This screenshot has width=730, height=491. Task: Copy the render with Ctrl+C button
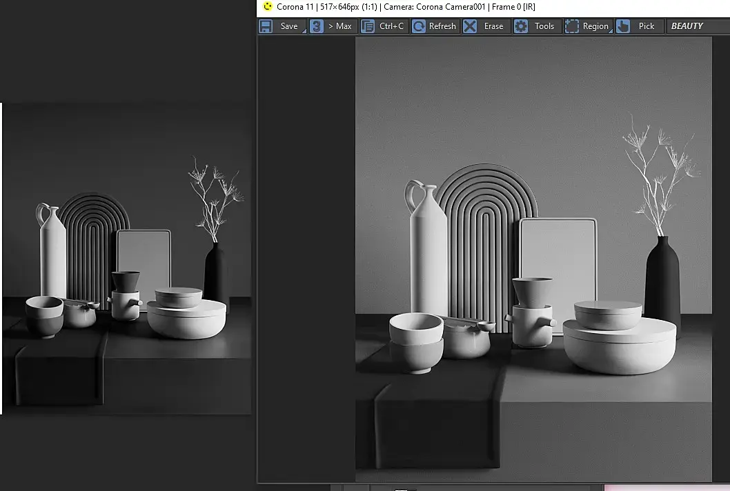(384, 26)
